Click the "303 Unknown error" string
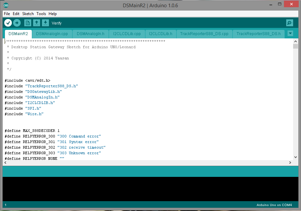Viewport: 301px width, 211px height. pyautogui.click(x=79, y=153)
